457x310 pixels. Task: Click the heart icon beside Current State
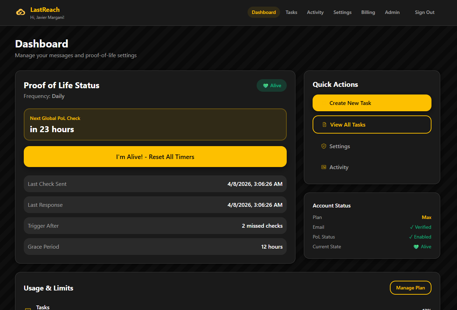[416, 247]
